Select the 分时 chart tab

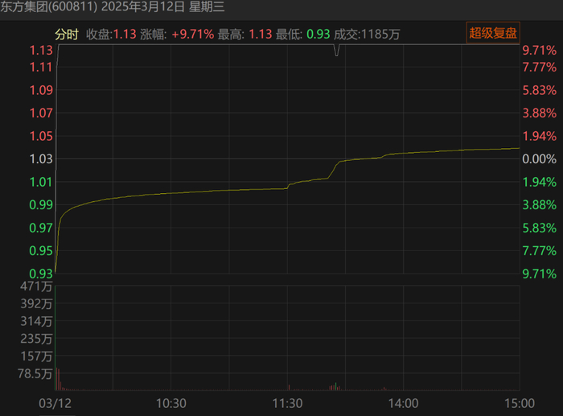66,34
